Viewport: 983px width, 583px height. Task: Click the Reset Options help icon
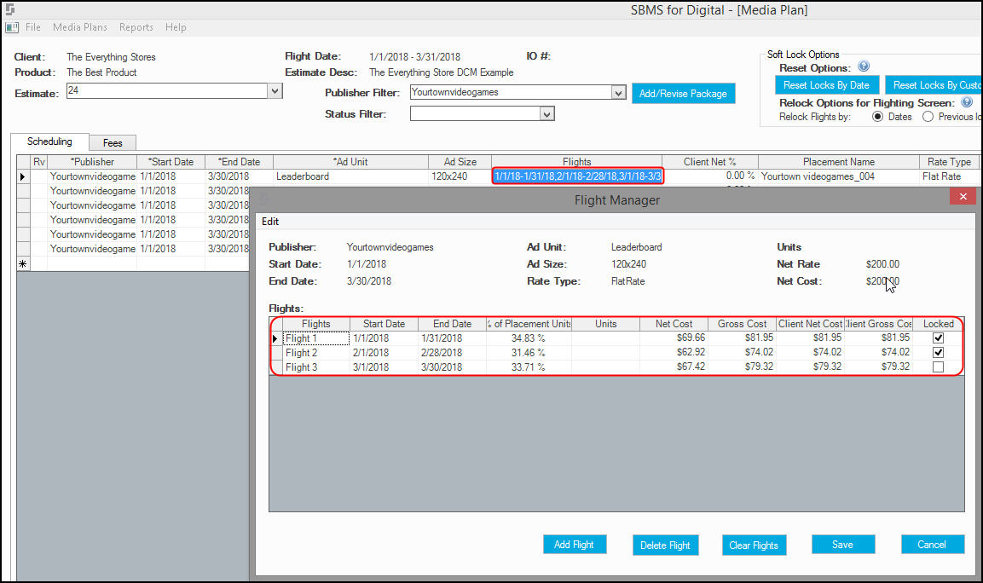point(864,66)
